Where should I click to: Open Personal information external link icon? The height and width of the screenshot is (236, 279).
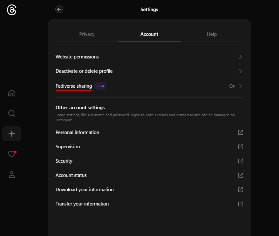241,132
